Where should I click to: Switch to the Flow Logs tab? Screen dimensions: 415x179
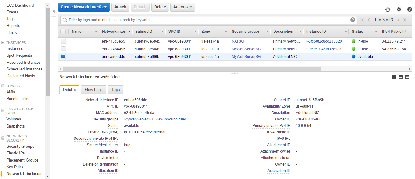(x=94, y=89)
